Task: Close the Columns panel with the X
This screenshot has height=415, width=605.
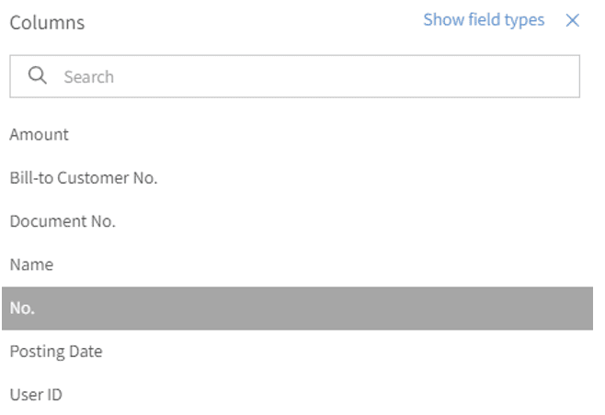Action: pyautogui.click(x=572, y=20)
